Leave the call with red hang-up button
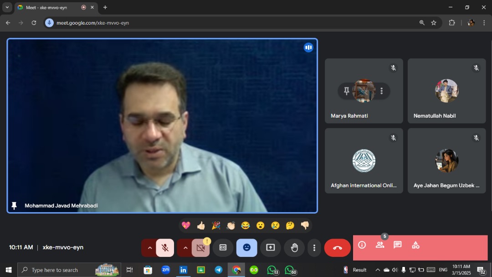 point(337,248)
